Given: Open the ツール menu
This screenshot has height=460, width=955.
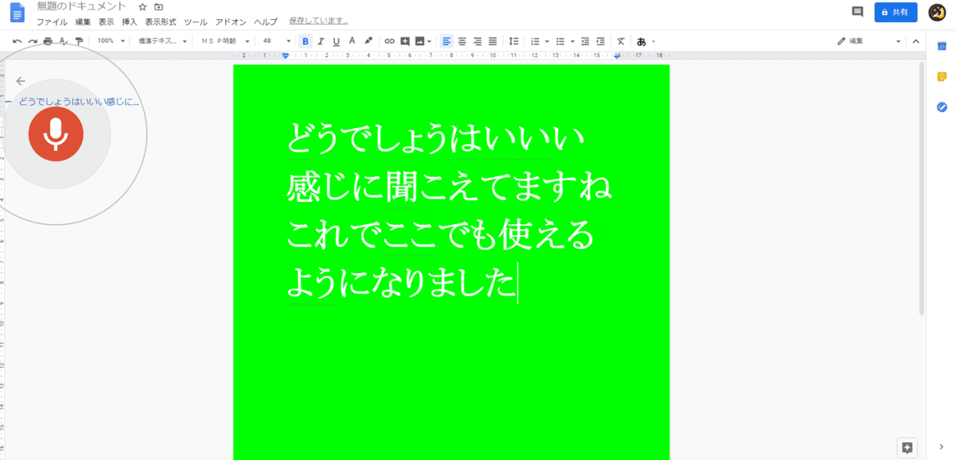Looking at the screenshot, I should (196, 22).
